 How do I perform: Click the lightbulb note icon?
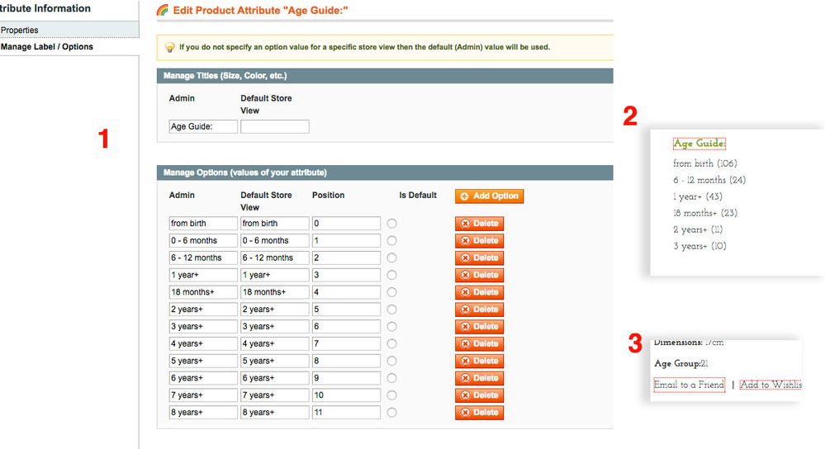[169, 48]
